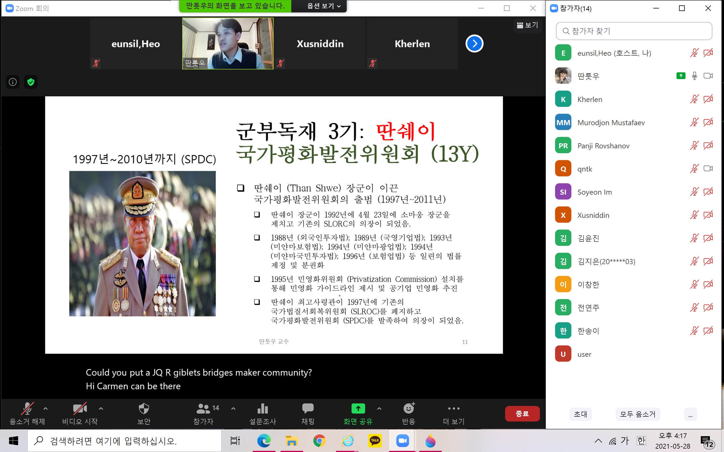724x452 pixels.
Task: Click Panji Rovshanov camera-off icon
Action: pyautogui.click(x=708, y=145)
